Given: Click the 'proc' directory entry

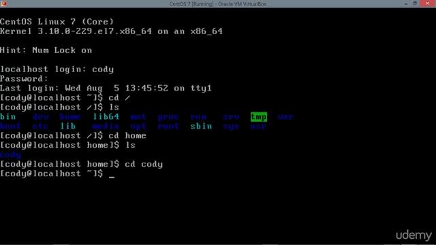Looking at the screenshot, I should [x=168, y=116].
